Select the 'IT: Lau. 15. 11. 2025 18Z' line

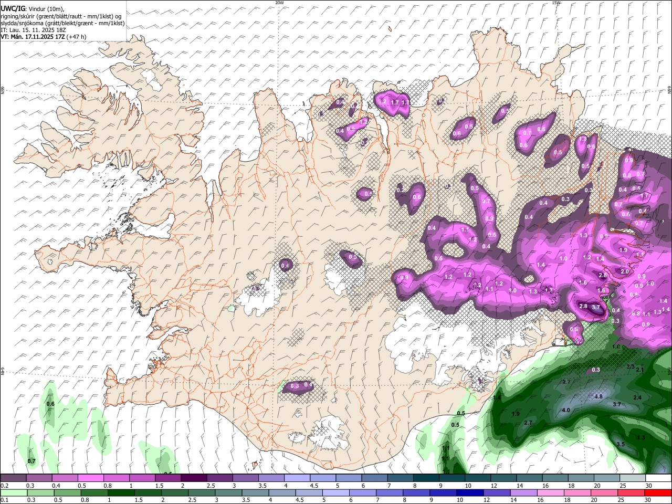(x=33, y=30)
